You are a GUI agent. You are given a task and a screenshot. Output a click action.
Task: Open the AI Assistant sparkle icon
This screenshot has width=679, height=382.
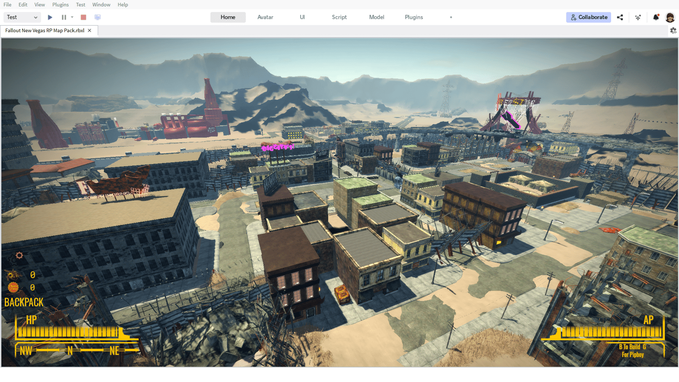coord(638,17)
